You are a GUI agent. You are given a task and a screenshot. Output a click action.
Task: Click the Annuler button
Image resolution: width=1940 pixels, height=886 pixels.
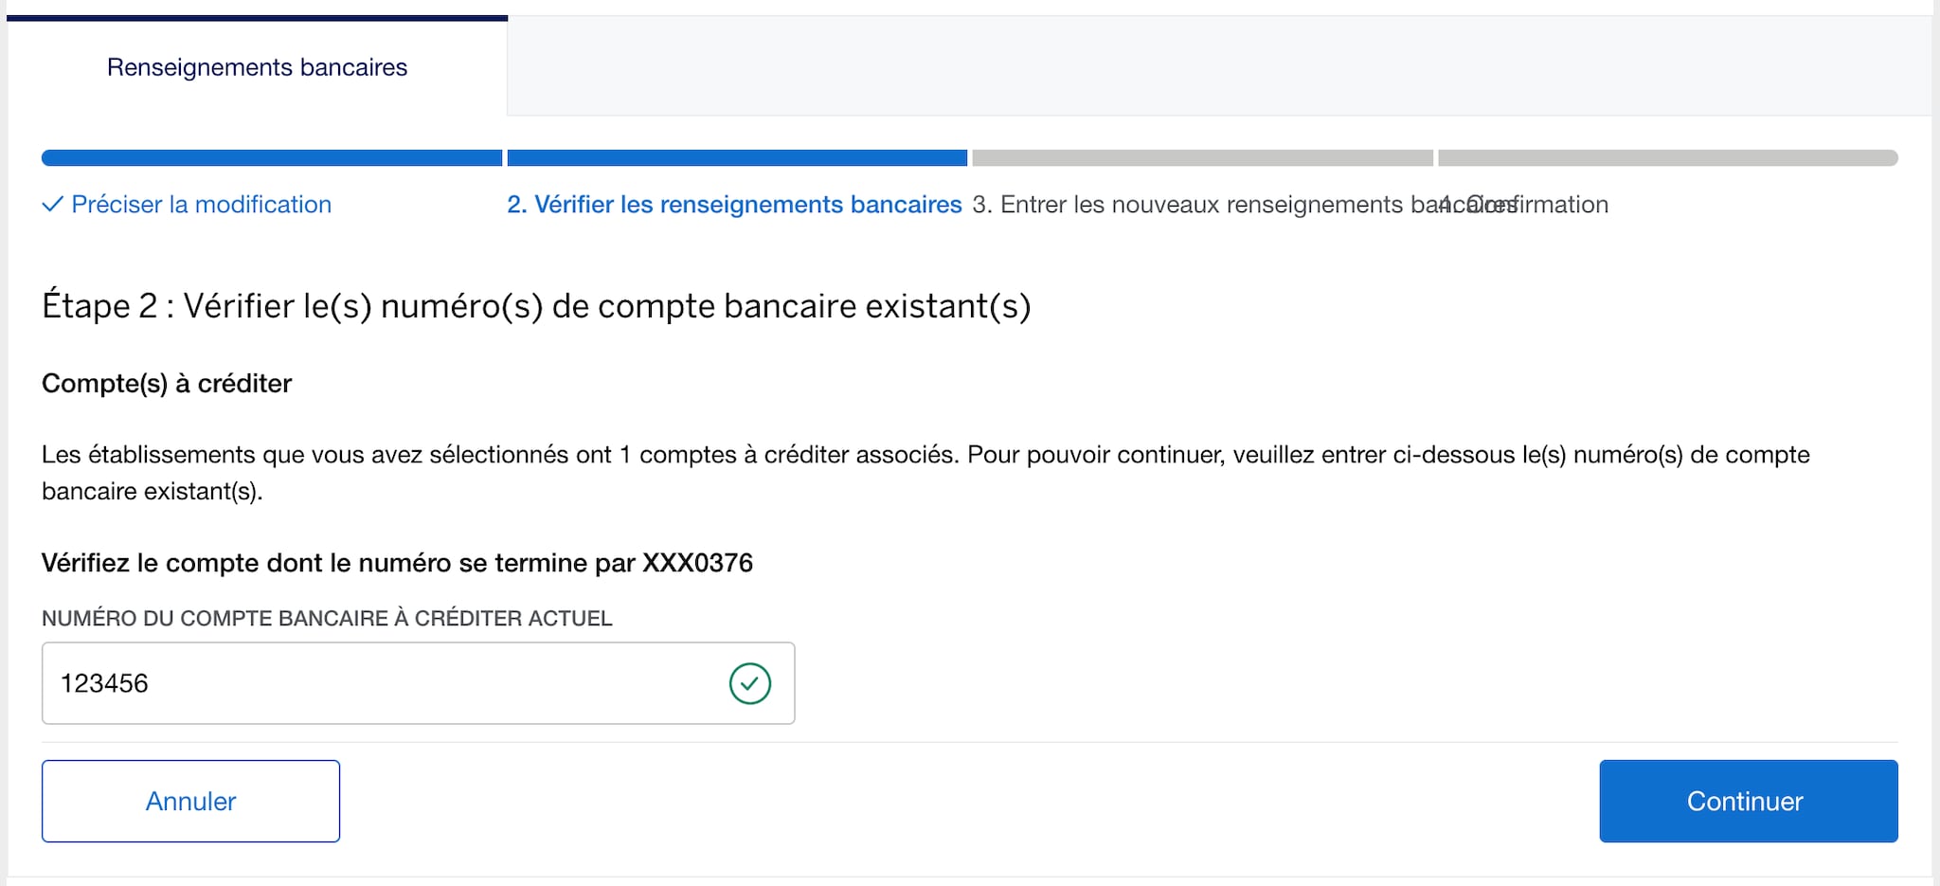[189, 801]
